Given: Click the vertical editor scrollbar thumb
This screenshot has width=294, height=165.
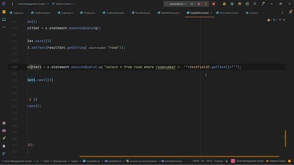Looking at the screenshot, I should (285, 138).
